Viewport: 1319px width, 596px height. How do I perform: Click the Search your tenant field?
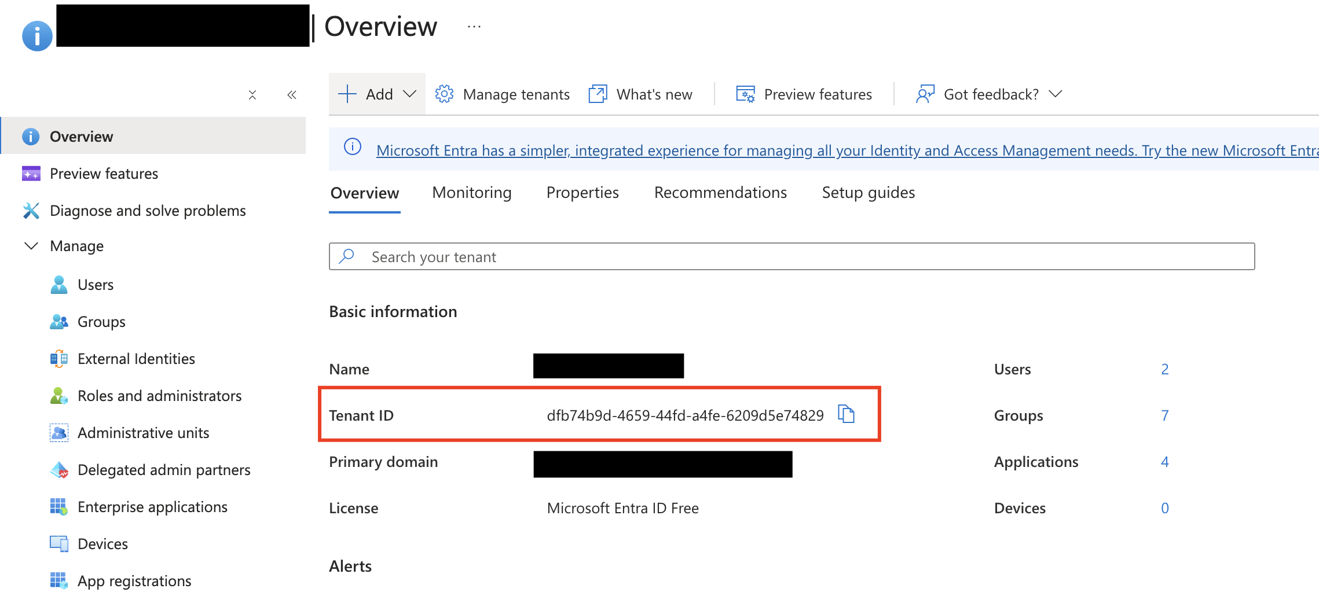click(792, 256)
